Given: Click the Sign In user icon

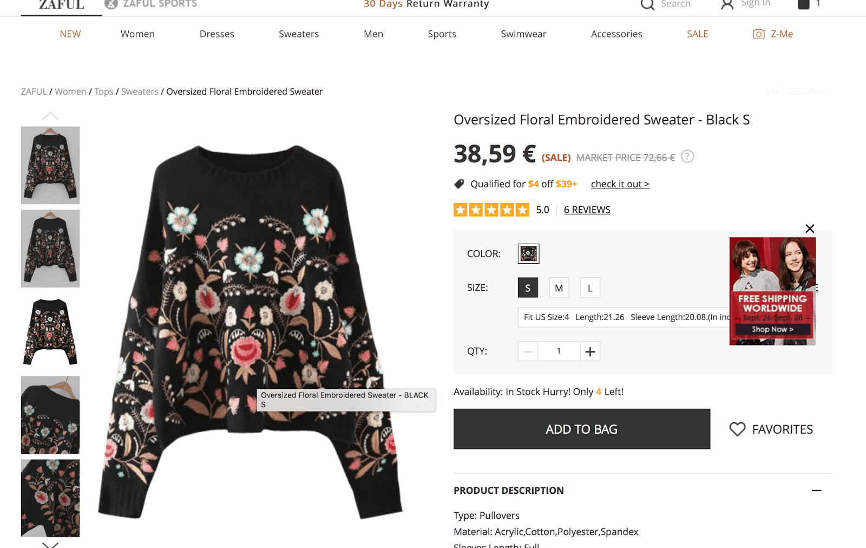Looking at the screenshot, I should click(727, 5).
